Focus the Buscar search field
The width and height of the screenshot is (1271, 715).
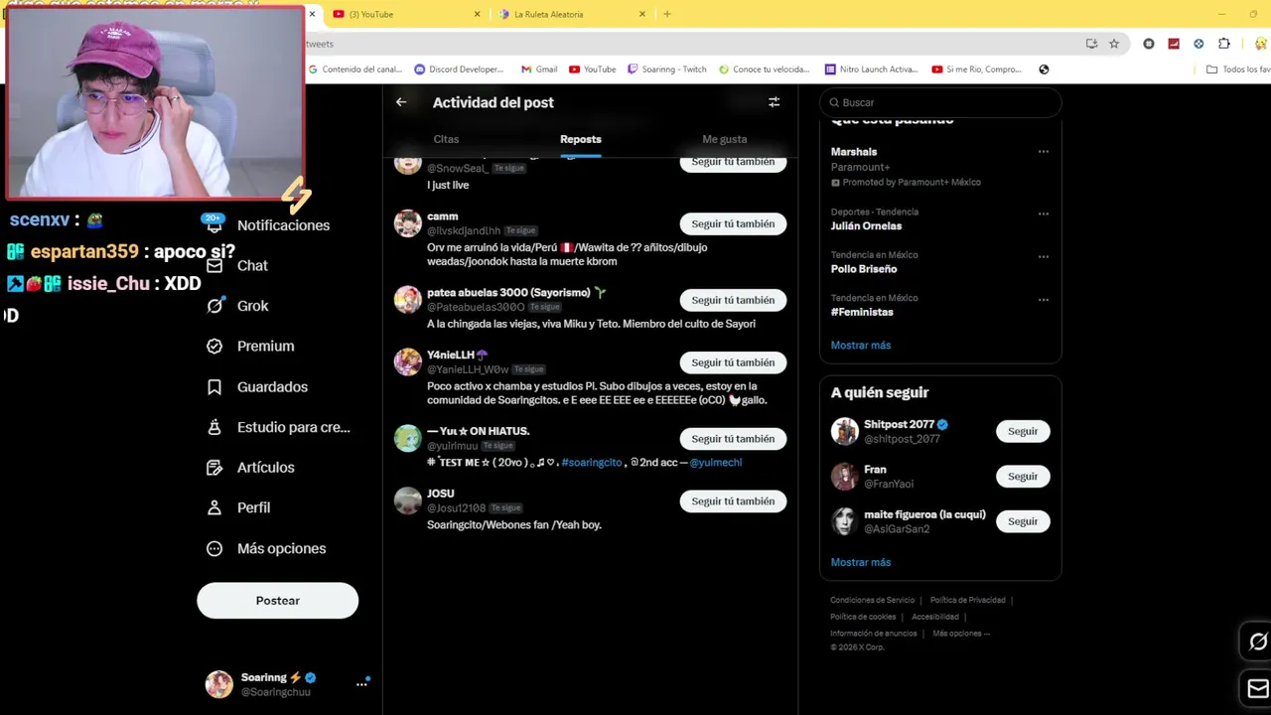pos(939,102)
